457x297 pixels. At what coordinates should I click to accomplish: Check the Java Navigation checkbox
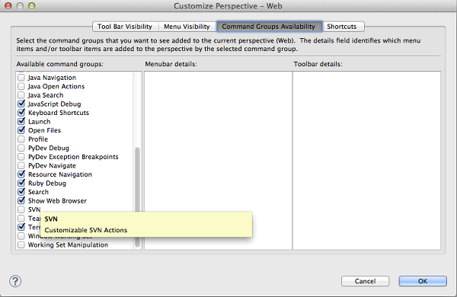click(21, 78)
